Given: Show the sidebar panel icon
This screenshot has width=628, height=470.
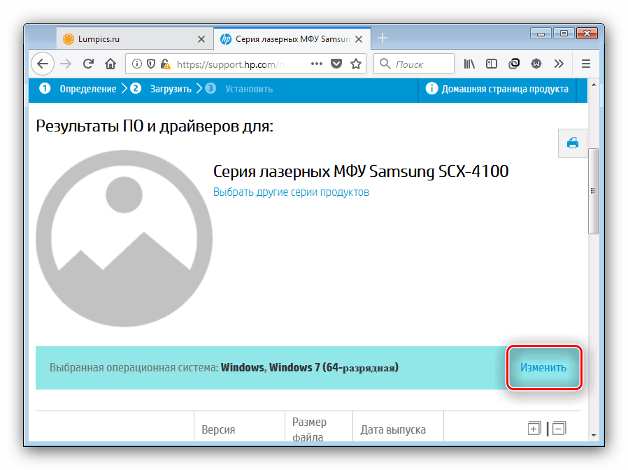Looking at the screenshot, I should click(x=492, y=64).
